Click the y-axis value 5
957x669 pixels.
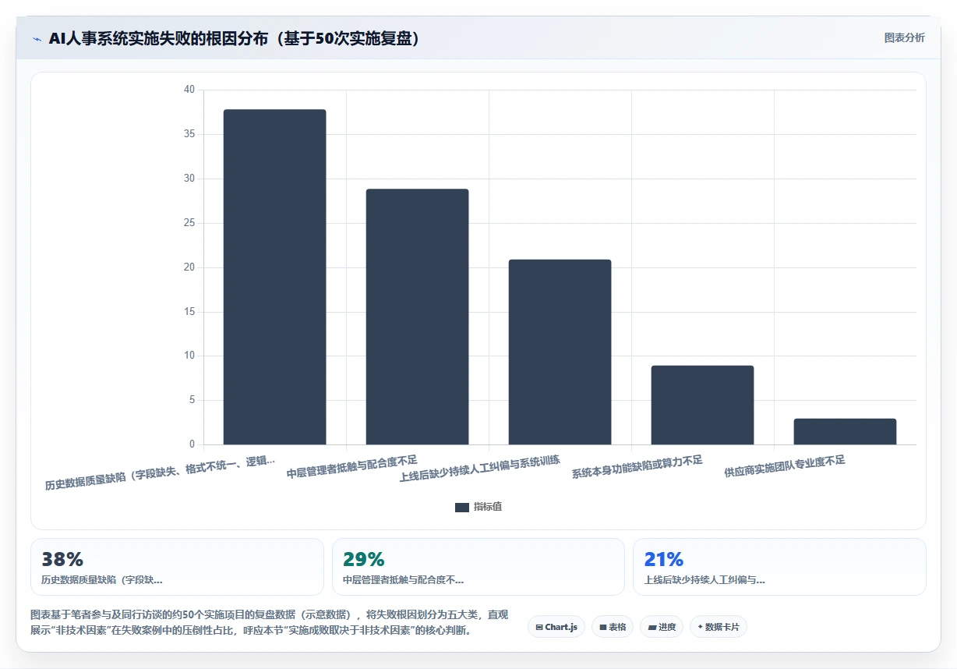click(192, 400)
